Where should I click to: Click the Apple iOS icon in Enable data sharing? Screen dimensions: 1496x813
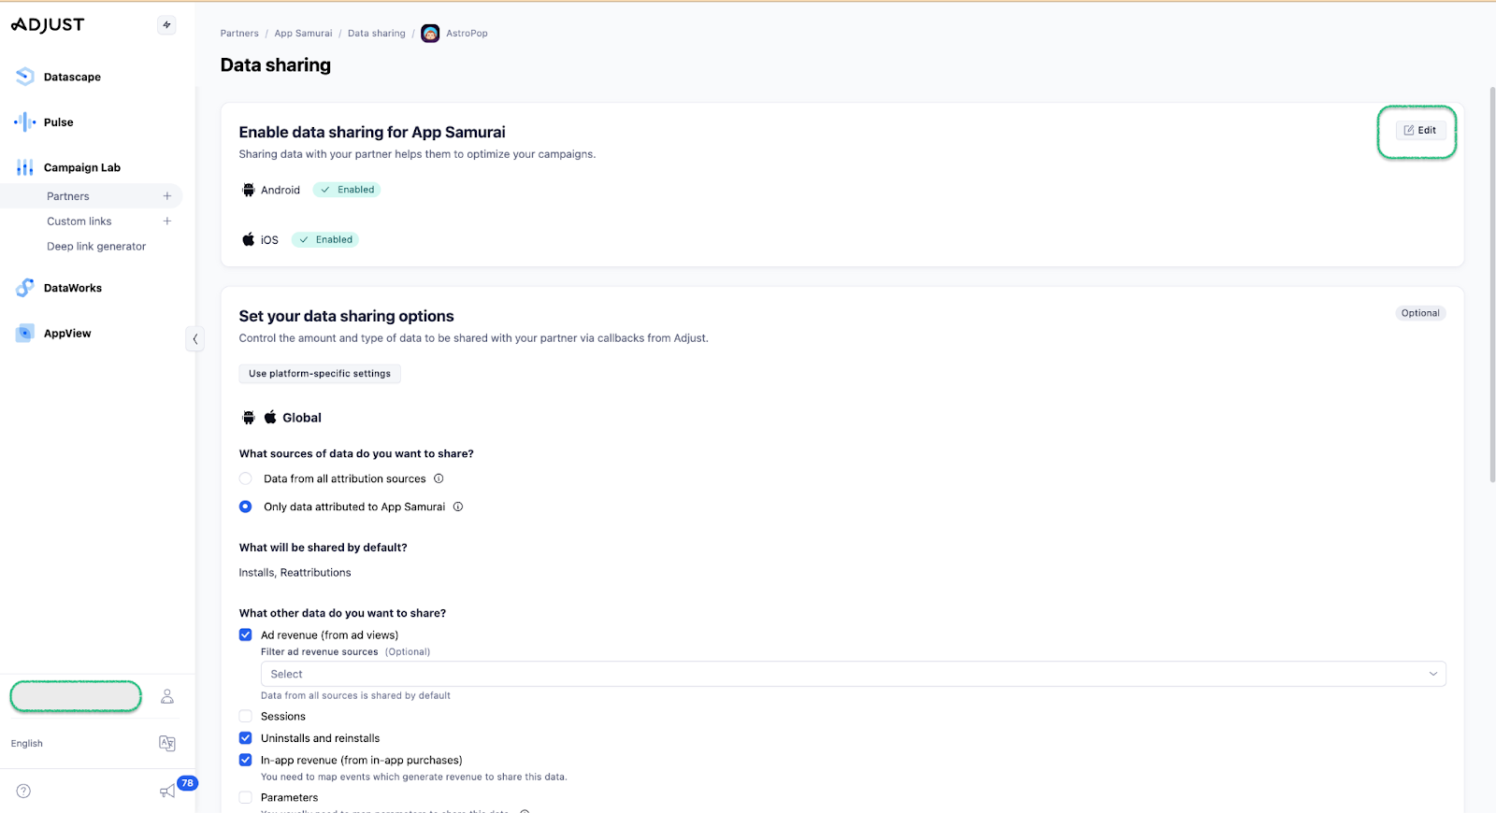(249, 239)
